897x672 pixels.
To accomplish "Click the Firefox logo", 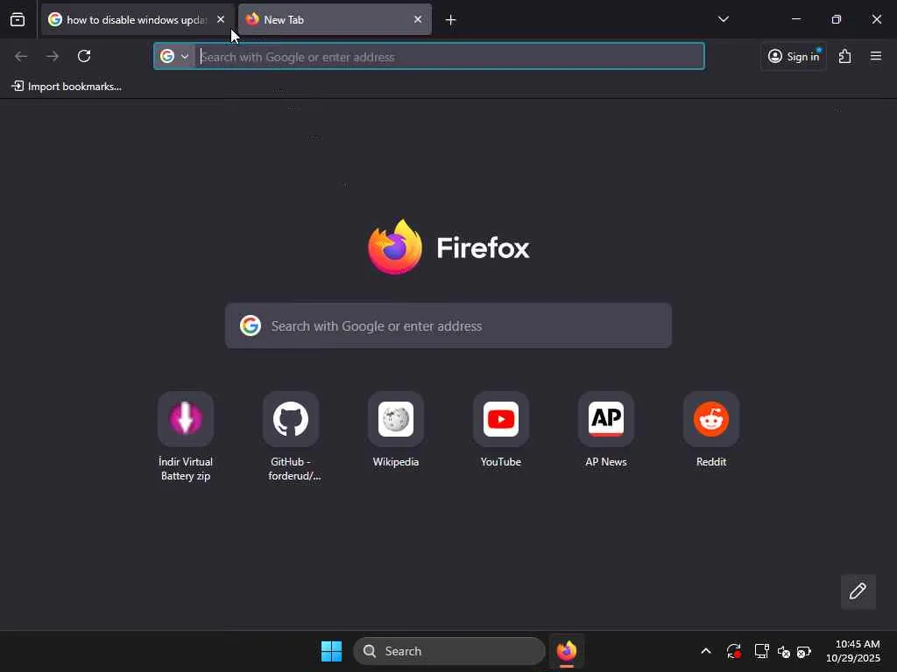I will pyautogui.click(x=395, y=247).
